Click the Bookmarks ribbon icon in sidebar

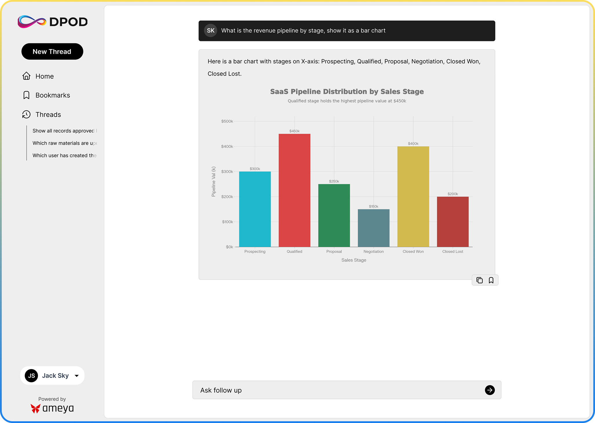click(26, 95)
